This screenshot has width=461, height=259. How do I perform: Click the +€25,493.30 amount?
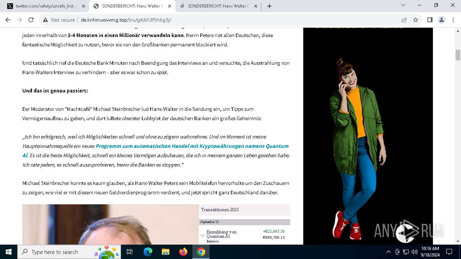point(274,231)
